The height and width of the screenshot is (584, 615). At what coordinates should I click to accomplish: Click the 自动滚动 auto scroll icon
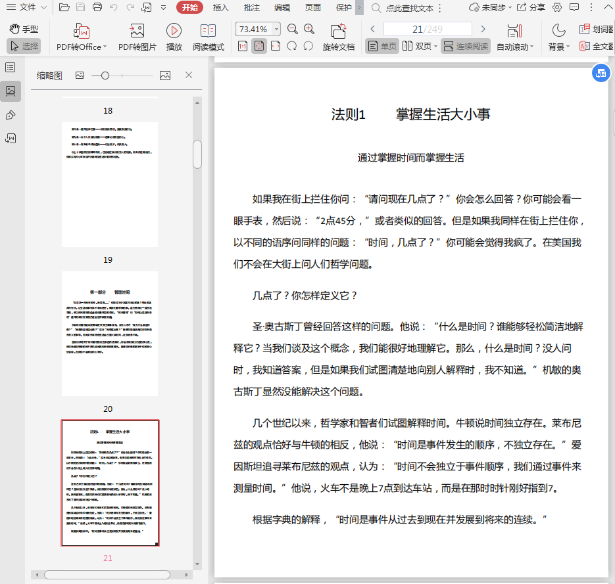point(514,31)
